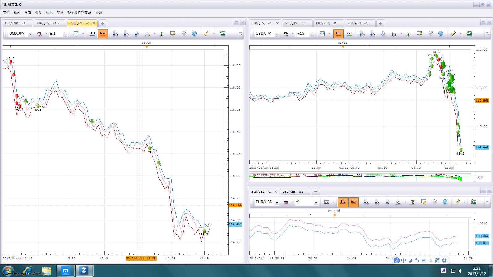Image resolution: width=493 pixels, height=277 pixels.
Task: Select the cursor zoom tool in USD/JPY m1 toolbar
Action: coord(137,34)
